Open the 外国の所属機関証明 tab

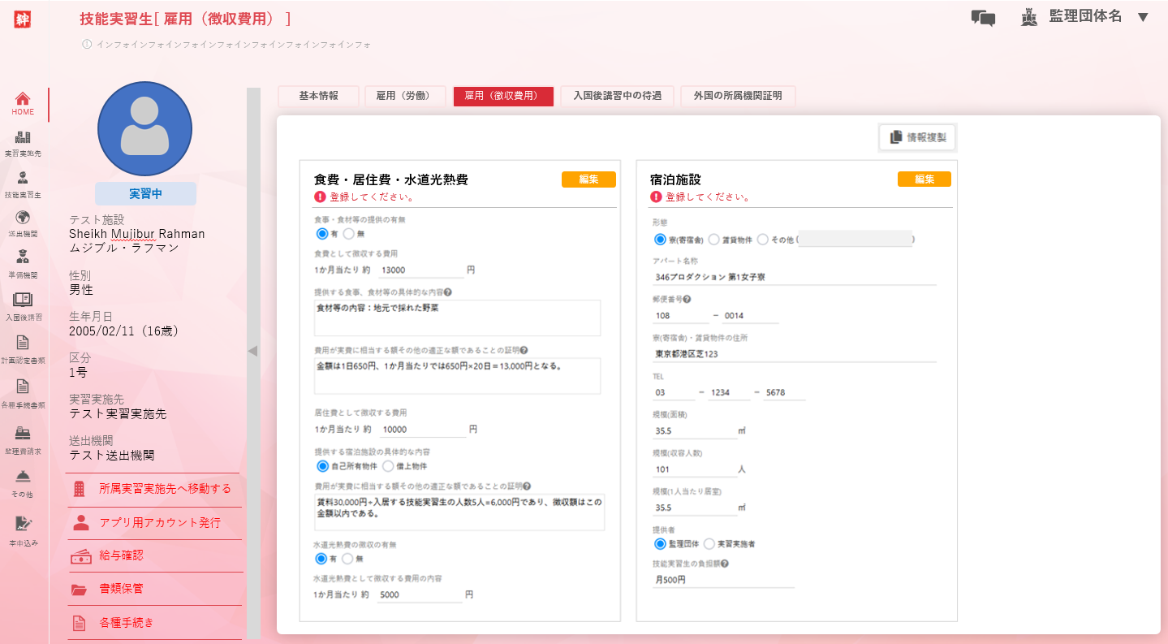(738, 96)
